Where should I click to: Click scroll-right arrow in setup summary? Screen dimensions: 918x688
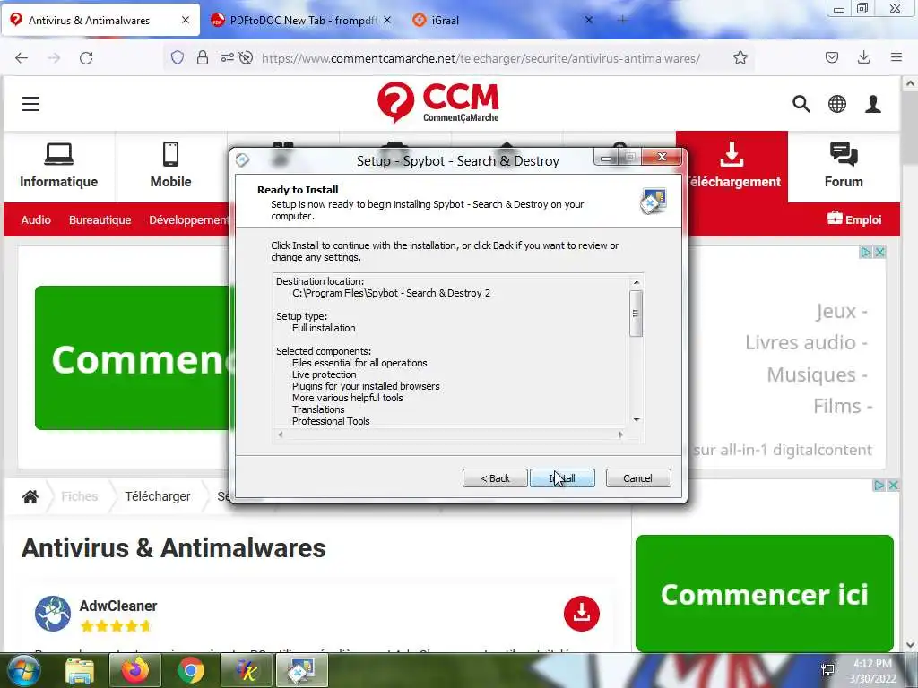620,434
